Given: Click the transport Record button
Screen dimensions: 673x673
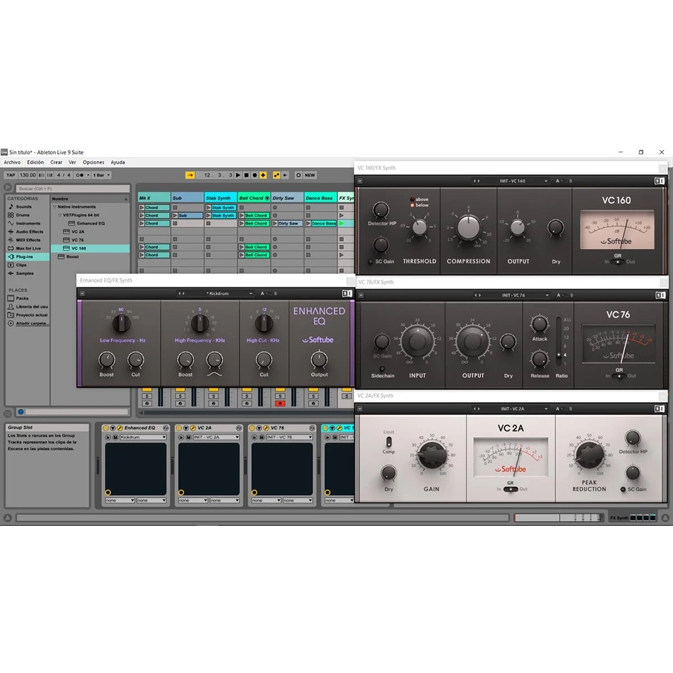Looking at the screenshot, I should click(x=254, y=175).
